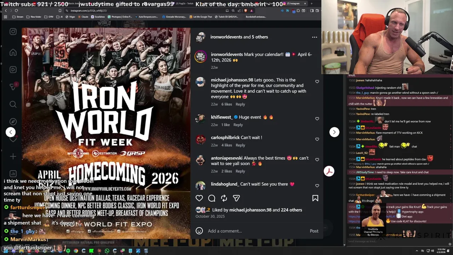Open WhatsApp from the taskbar
Screen dimensions: 453x255
point(107,251)
